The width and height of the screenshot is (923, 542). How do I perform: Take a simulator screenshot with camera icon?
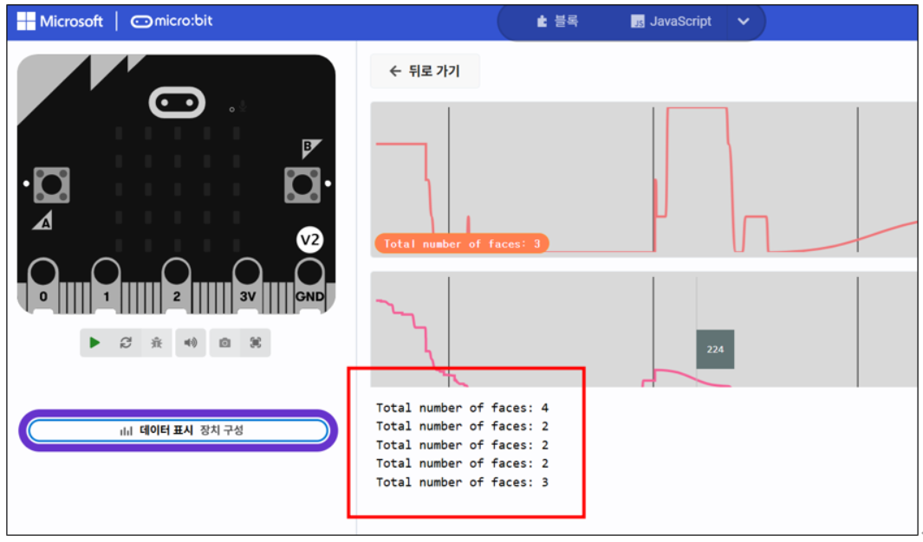click(224, 343)
